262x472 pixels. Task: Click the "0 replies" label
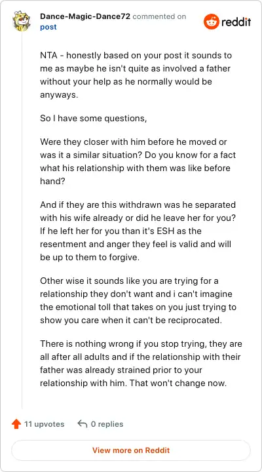[107, 424]
